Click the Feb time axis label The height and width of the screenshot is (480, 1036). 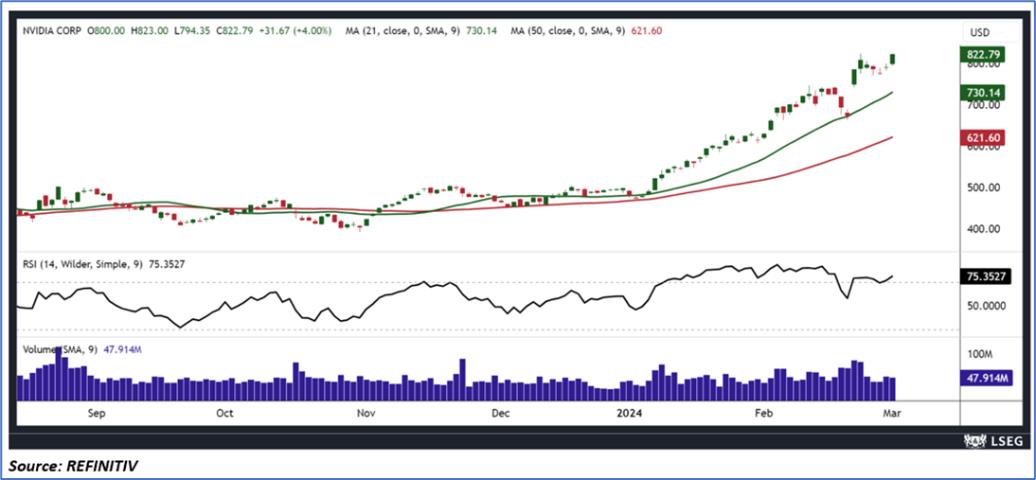coord(763,414)
